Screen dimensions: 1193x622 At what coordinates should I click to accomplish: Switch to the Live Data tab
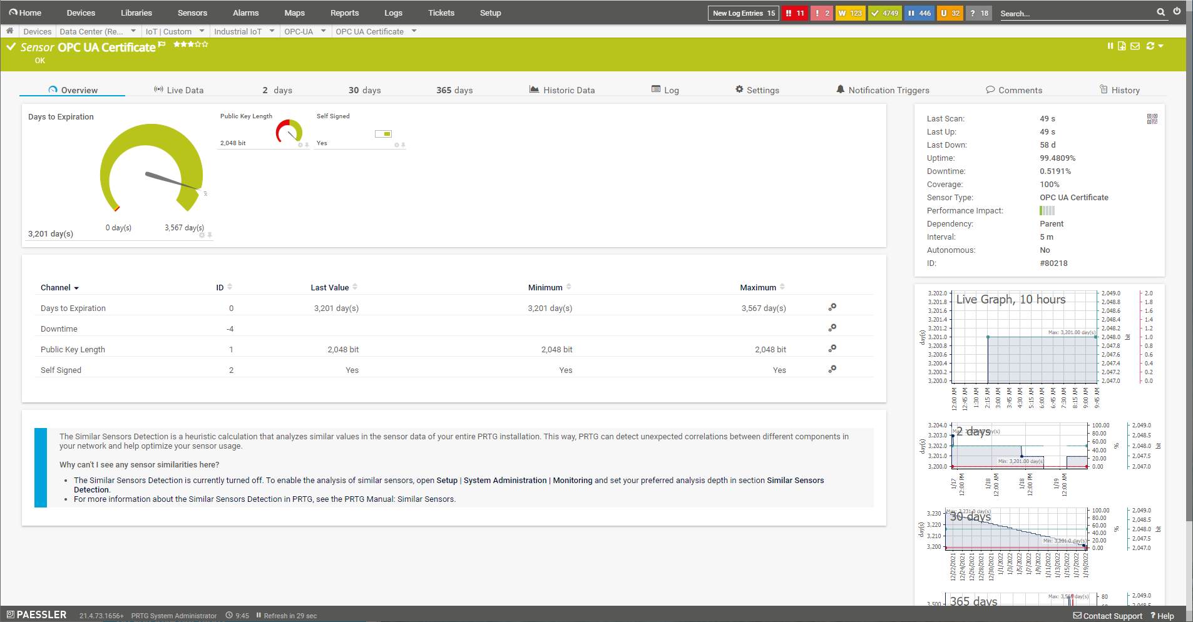tap(178, 90)
